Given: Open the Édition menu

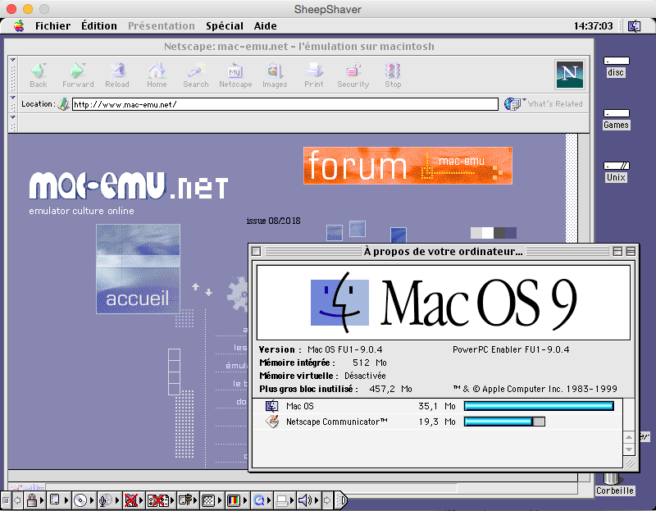Looking at the screenshot, I should [99, 26].
